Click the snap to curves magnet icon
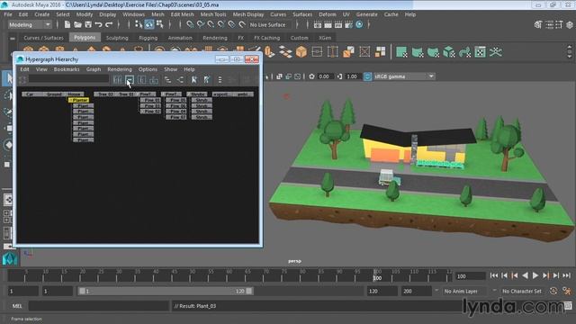The image size is (576, 324). coord(200,24)
